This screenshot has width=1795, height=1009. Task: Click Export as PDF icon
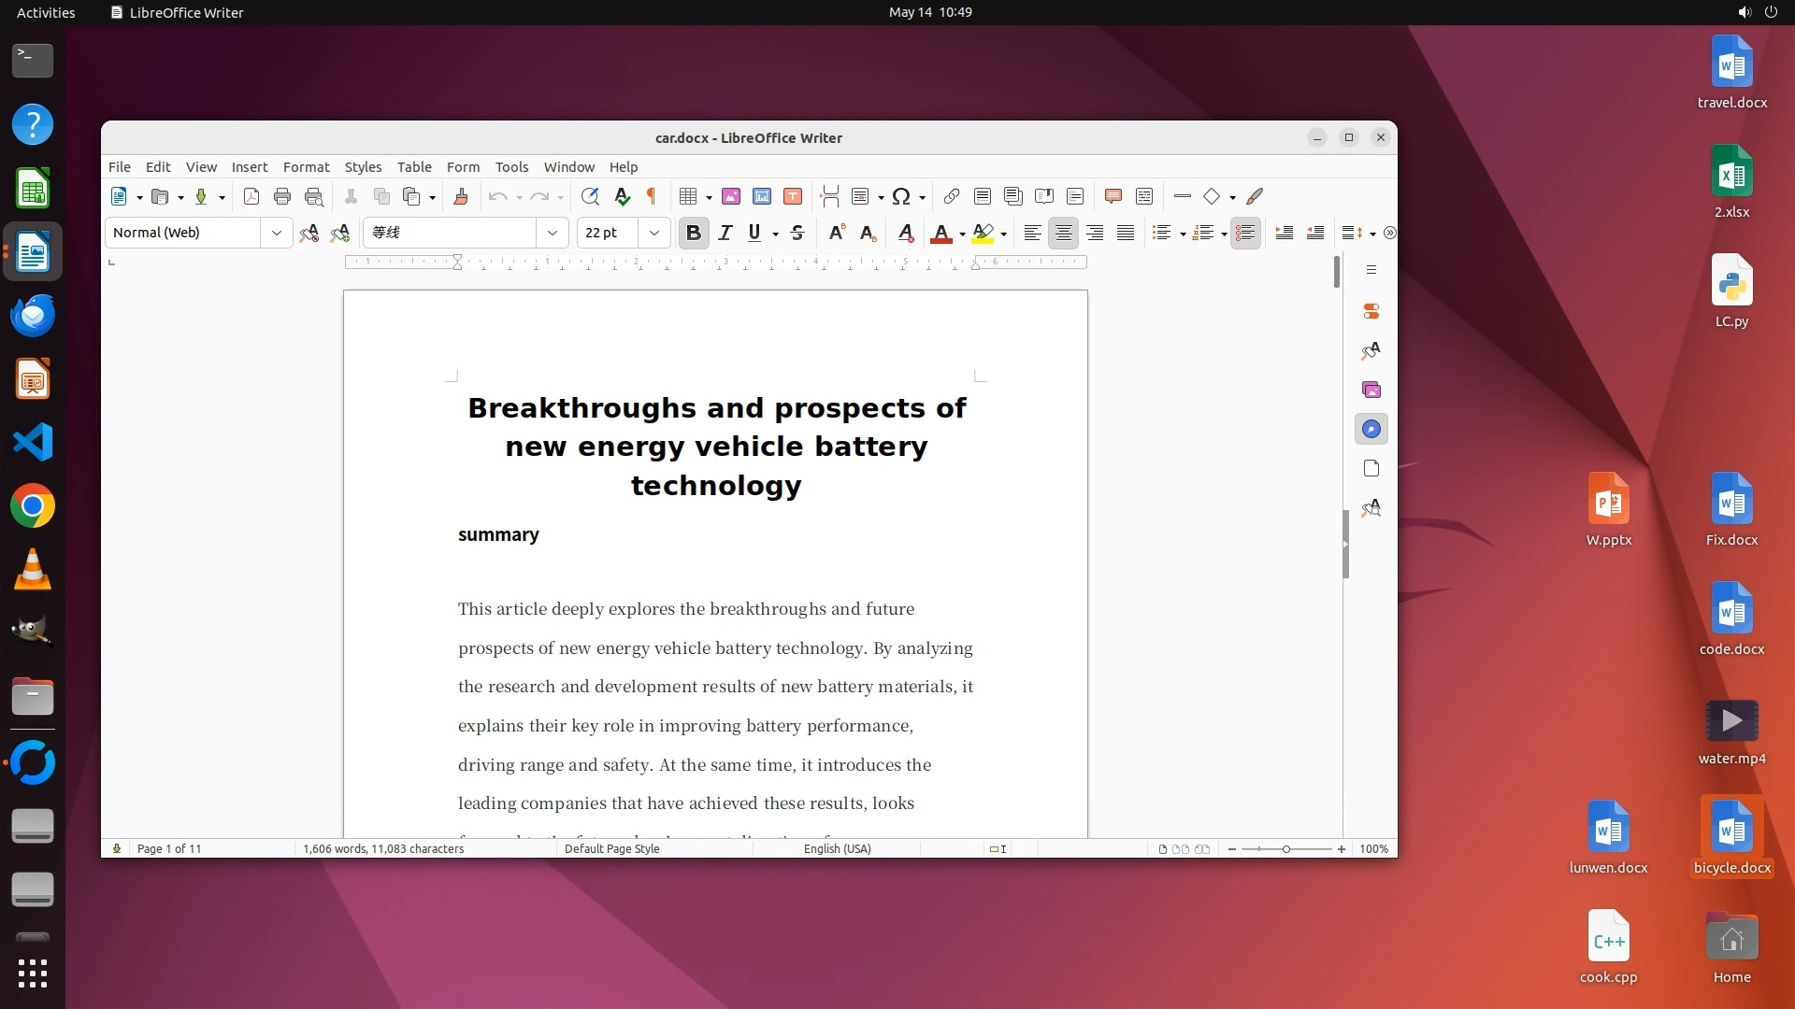click(x=251, y=196)
